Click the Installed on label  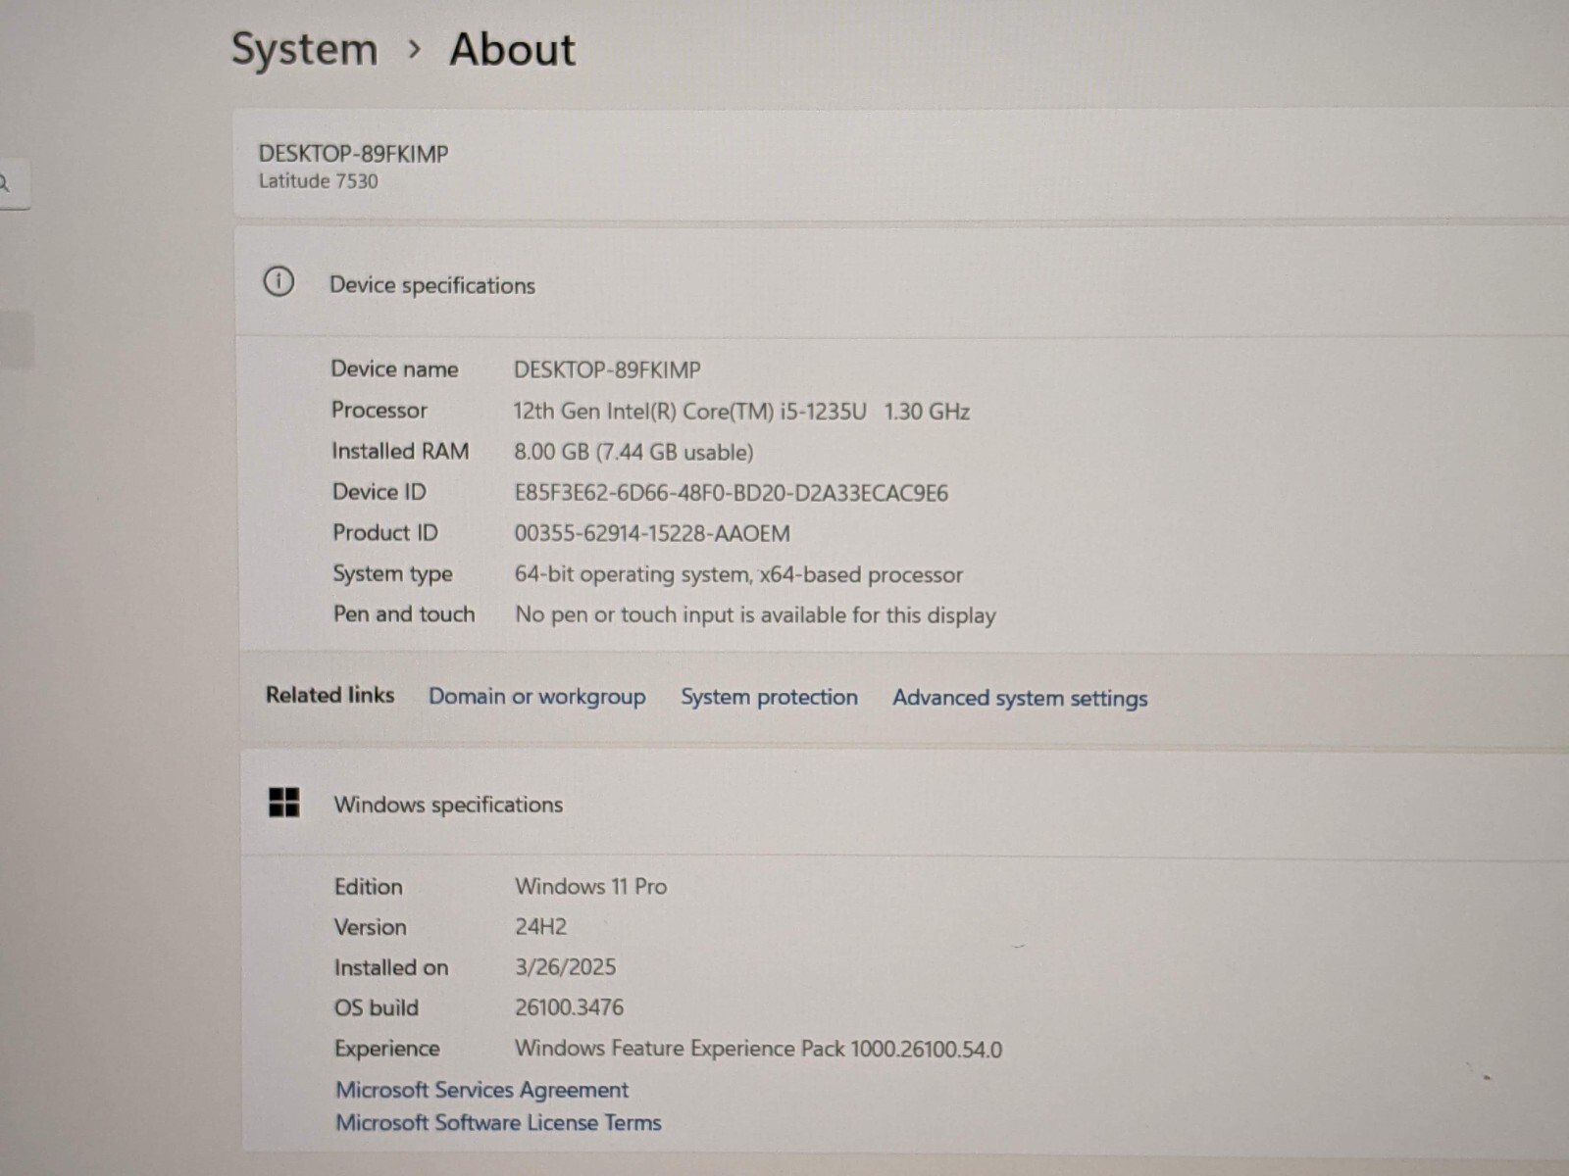click(390, 967)
